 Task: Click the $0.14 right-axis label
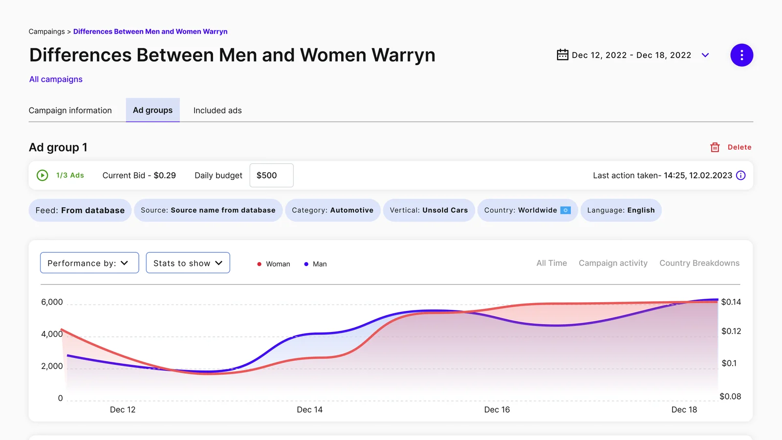pos(731,302)
